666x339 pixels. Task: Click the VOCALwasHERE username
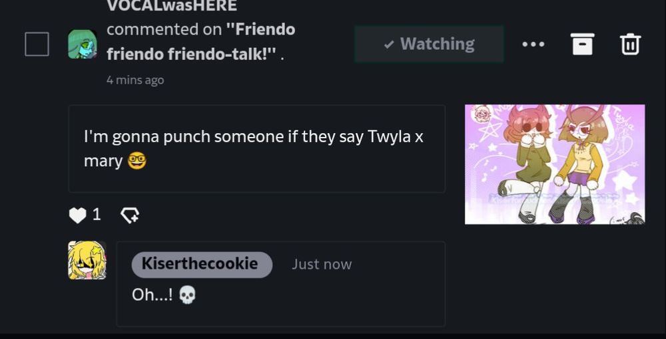pyautogui.click(x=172, y=6)
